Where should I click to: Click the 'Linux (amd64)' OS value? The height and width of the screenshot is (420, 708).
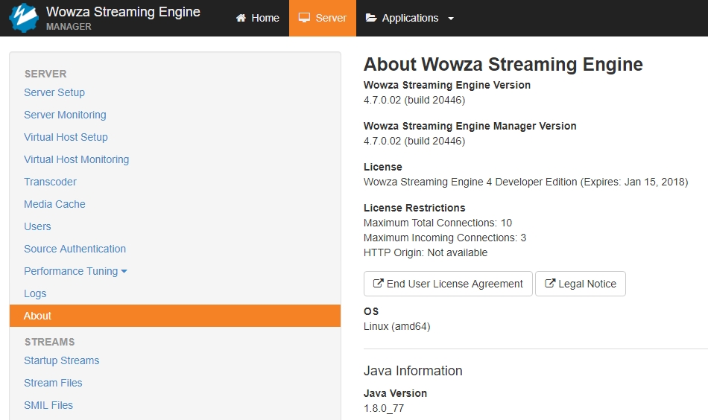(x=397, y=327)
